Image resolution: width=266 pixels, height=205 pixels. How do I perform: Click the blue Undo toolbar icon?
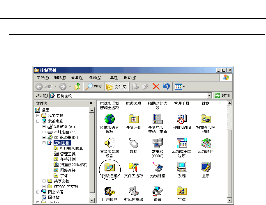coord(166,86)
